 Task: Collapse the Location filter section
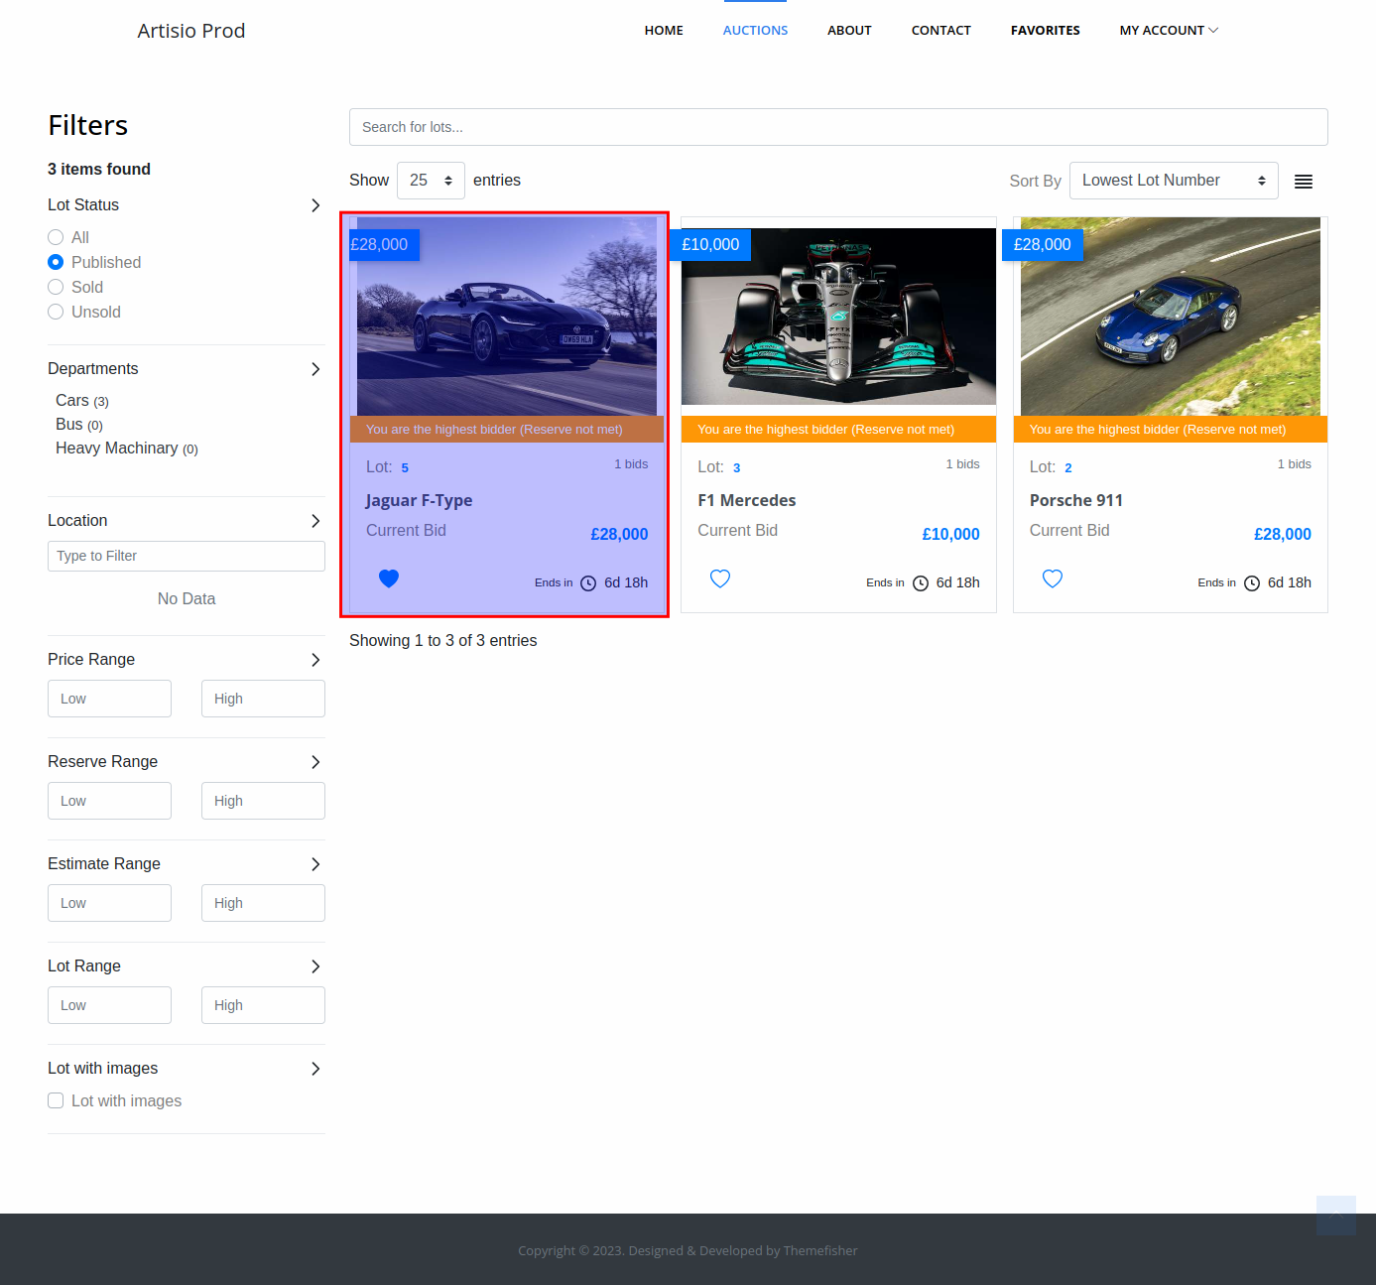click(x=315, y=521)
